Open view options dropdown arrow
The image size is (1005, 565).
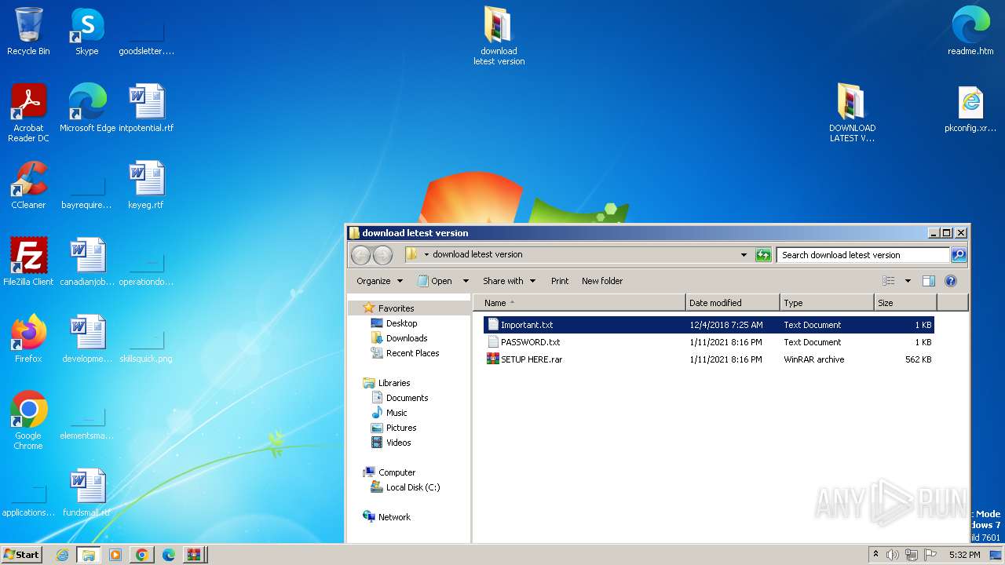click(908, 281)
